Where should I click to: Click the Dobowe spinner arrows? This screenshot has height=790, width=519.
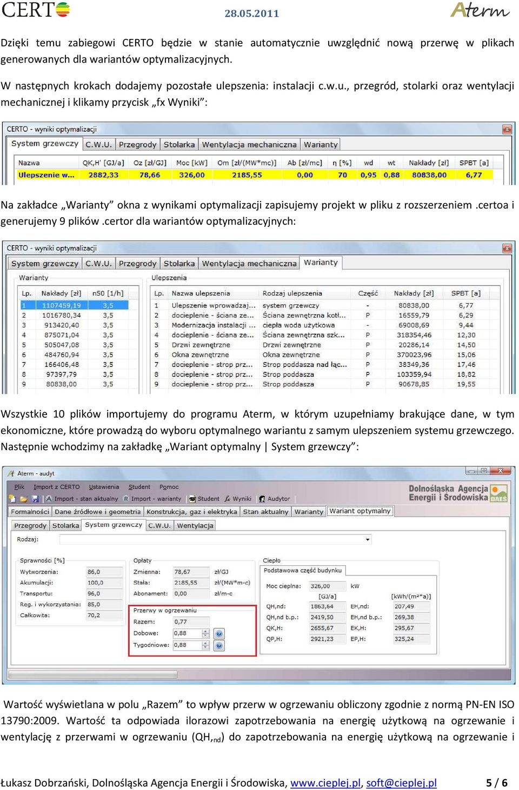coord(205,633)
